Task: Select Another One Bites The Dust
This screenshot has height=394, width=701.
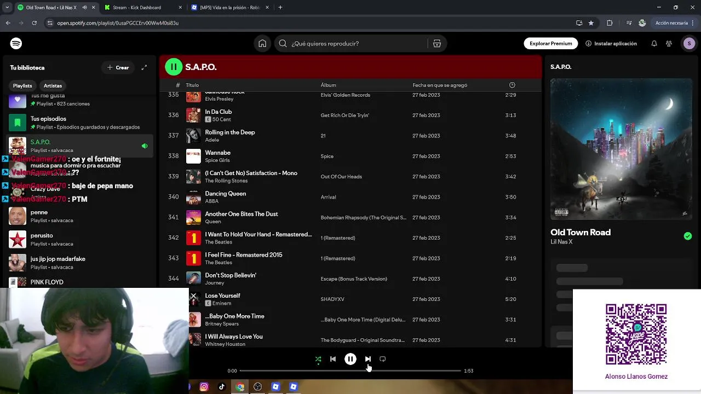Action: pos(242,214)
